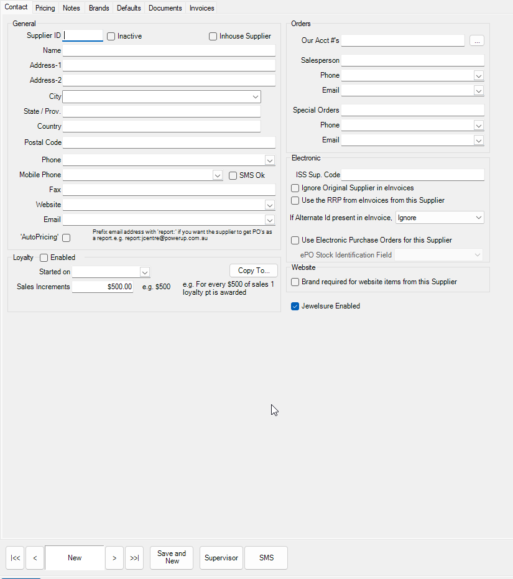Switch to the Pricing tab
Image resolution: width=513 pixels, height=579 pixels.
click(45, 7)
